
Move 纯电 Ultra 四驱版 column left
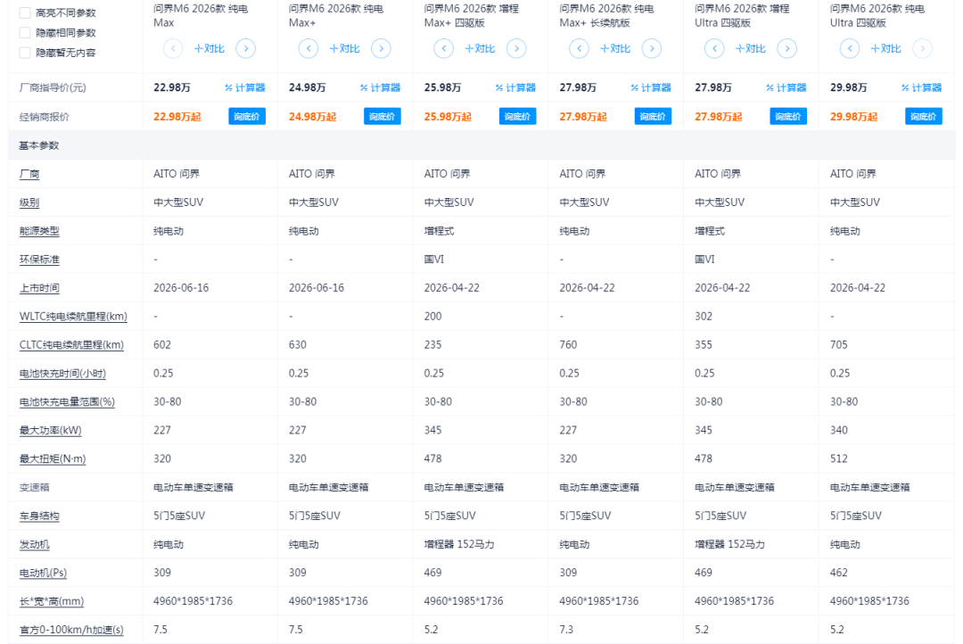point(850,48)
